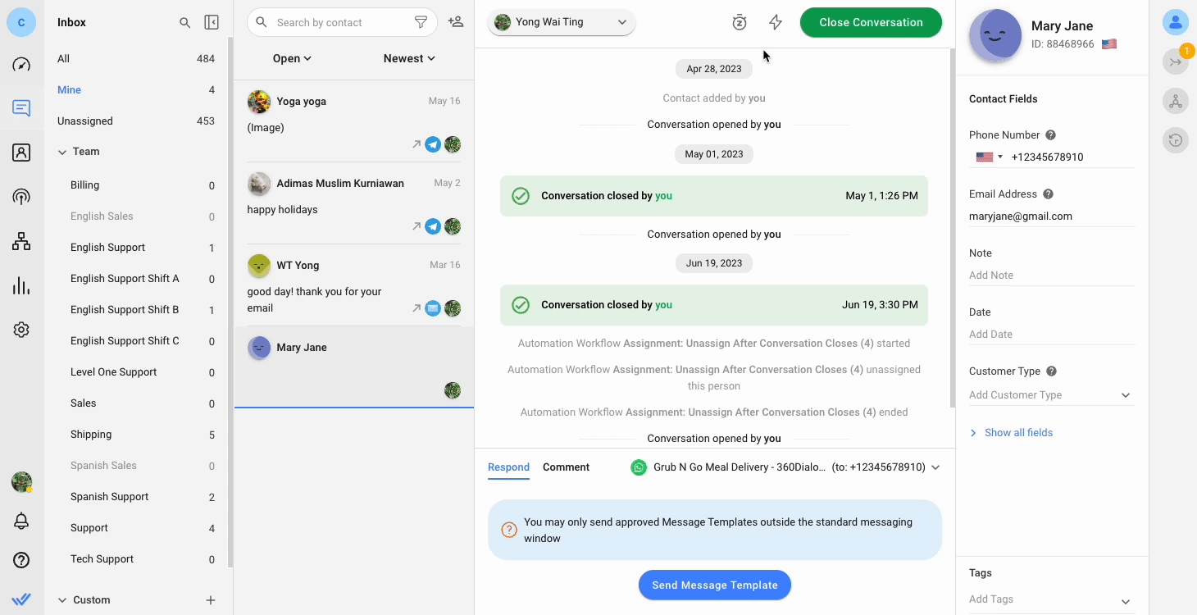The image size is (1197, 615).
Task: Select the Level One Support inbox
Action: tap(136, 372)
